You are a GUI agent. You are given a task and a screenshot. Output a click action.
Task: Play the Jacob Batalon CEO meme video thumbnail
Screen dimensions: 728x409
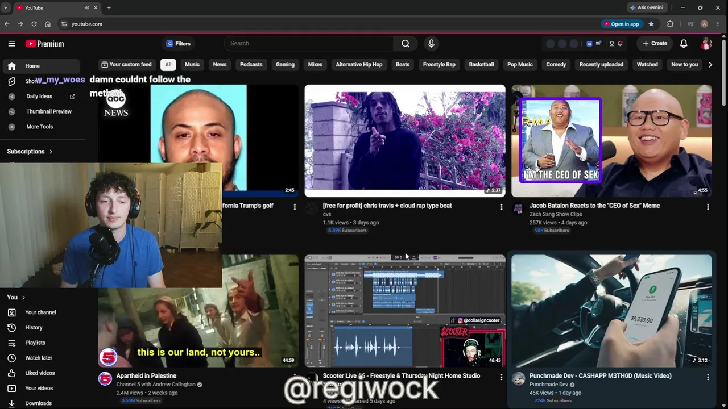pyautogui.click(x=611, y=141)
